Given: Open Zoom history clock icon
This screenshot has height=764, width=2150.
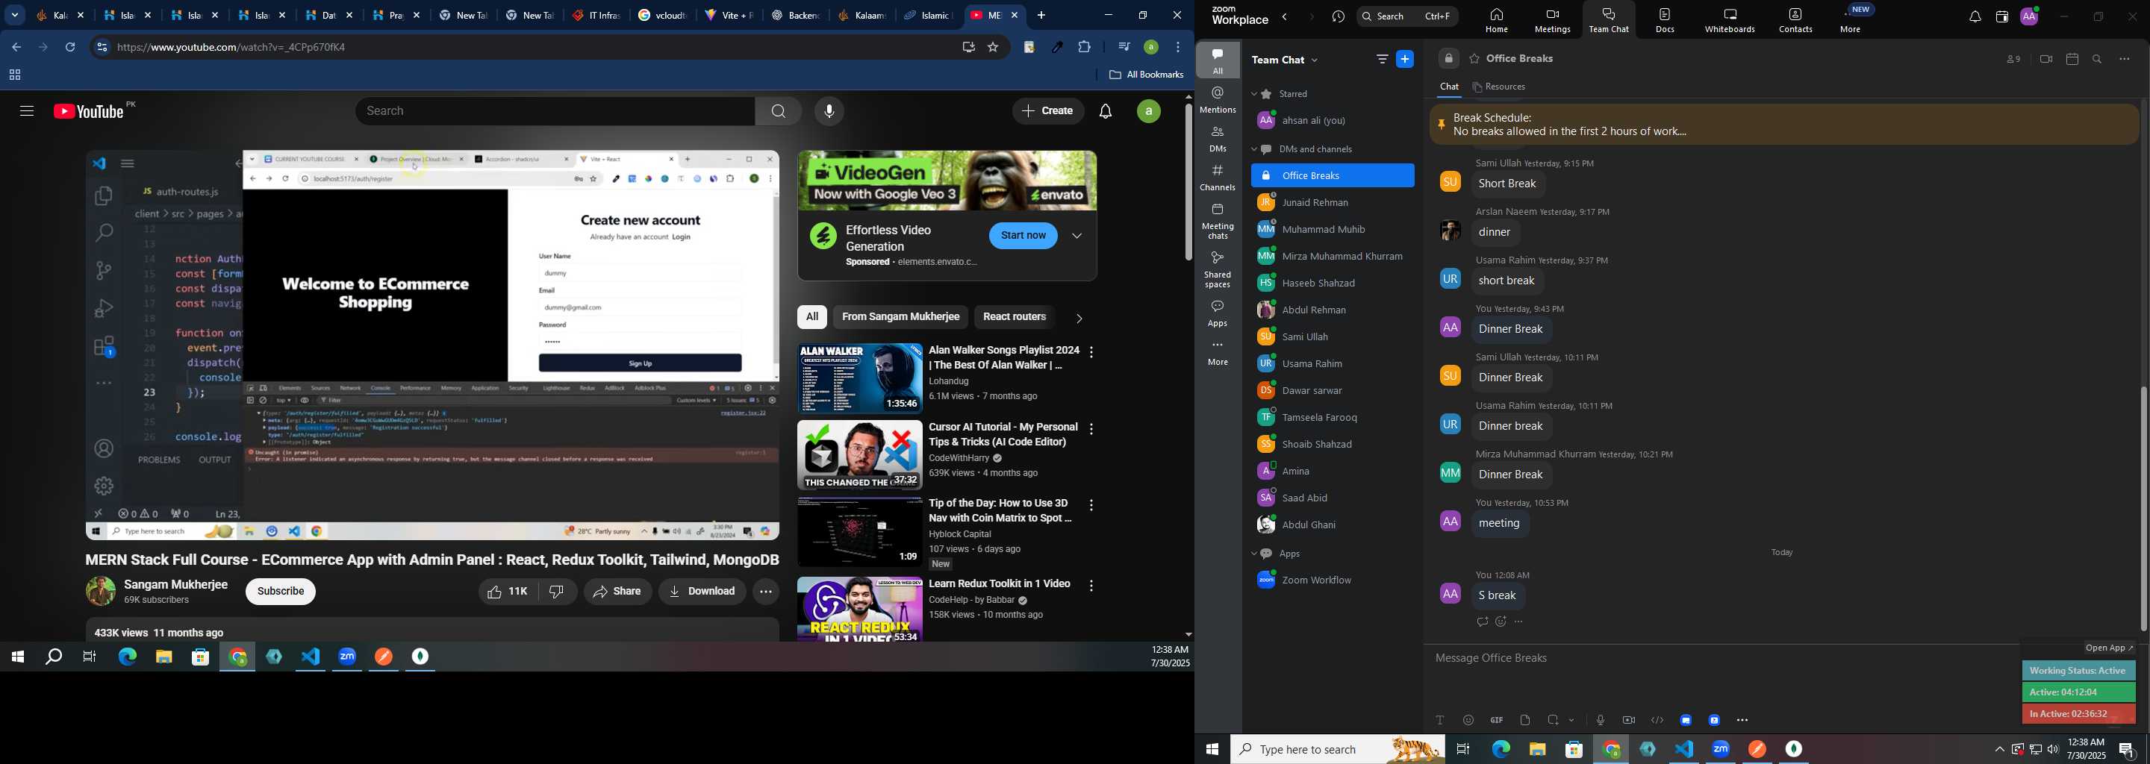Looking at the screenshot, I should (x=1338, y=16).
